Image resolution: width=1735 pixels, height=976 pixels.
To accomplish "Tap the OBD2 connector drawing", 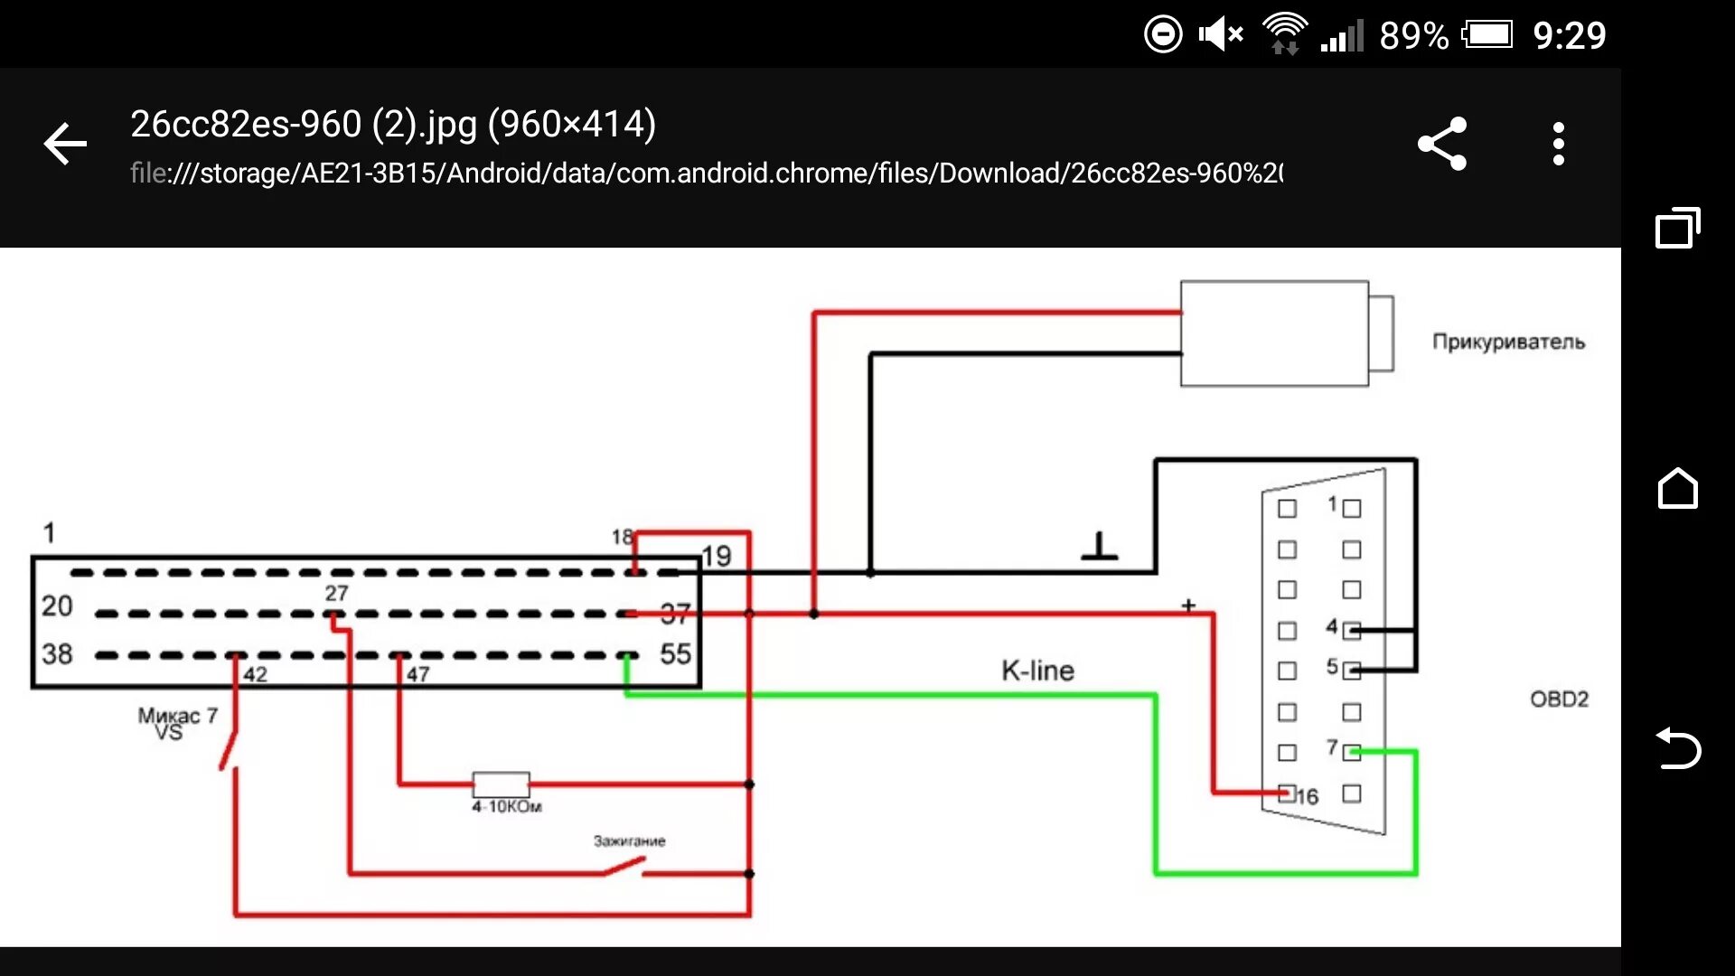I will (x=1323, y=651).
